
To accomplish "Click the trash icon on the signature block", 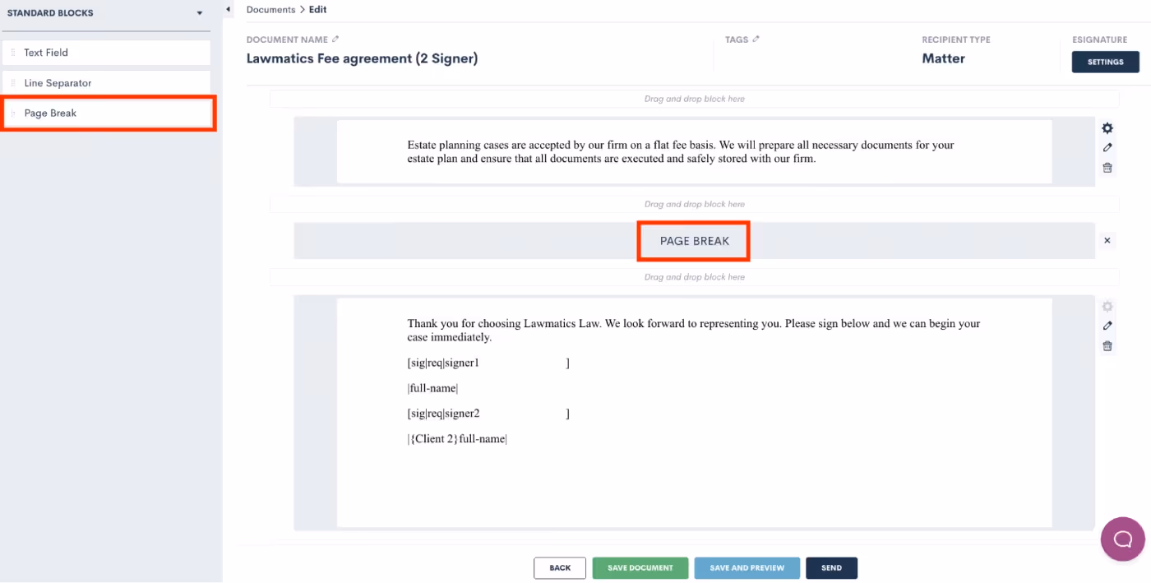I will 1107,345.
